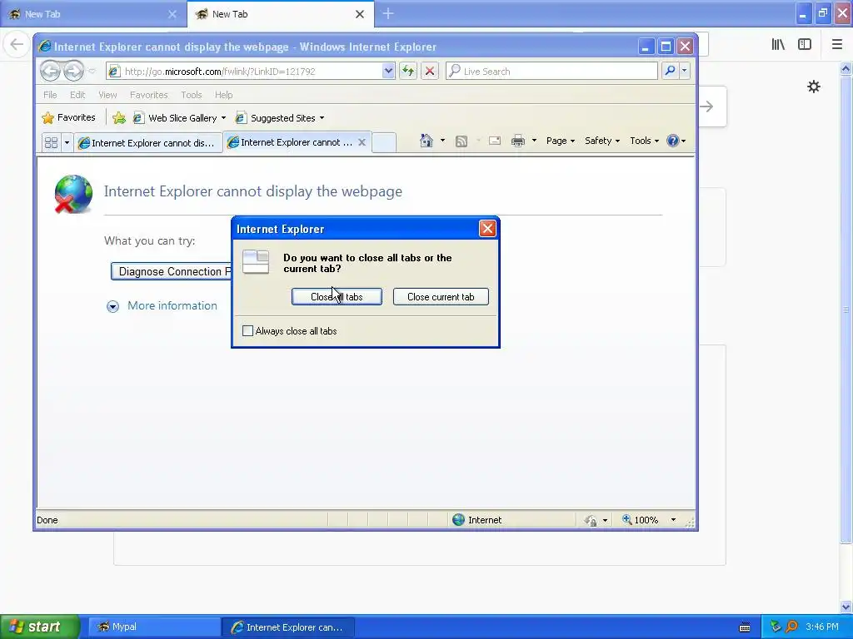Screen dimensions: 853x639
Task: Click the on-screen keyboard tray icon
Action: click(745, 627)
